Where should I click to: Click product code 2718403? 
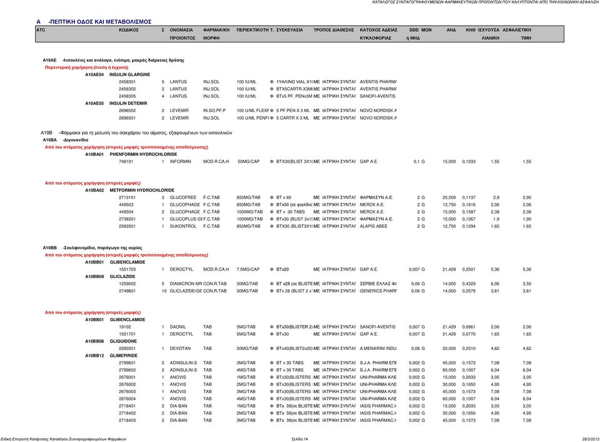[127, 421]
